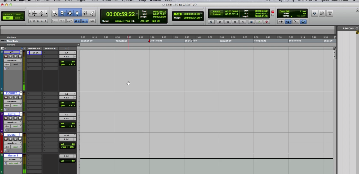Toggle Zoom Toggle horizontal arrows icon
The width and height of the screenshot is (359, 174).
click(55, 21)
